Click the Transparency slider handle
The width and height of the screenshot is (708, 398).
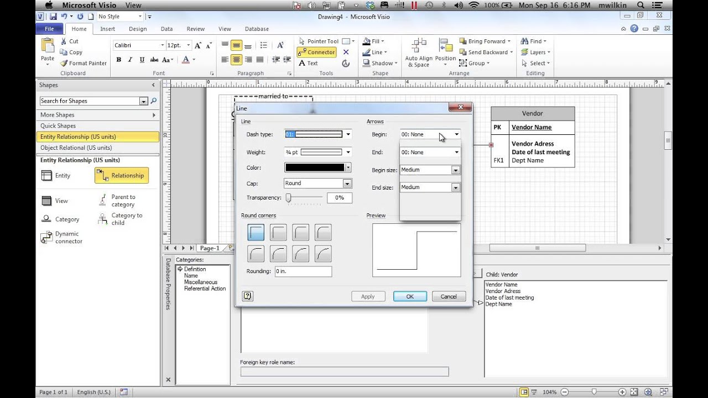pyautogui.click(x=288, y=197)
